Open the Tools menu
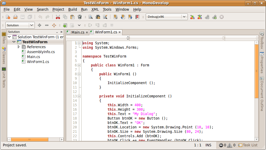 107,9
